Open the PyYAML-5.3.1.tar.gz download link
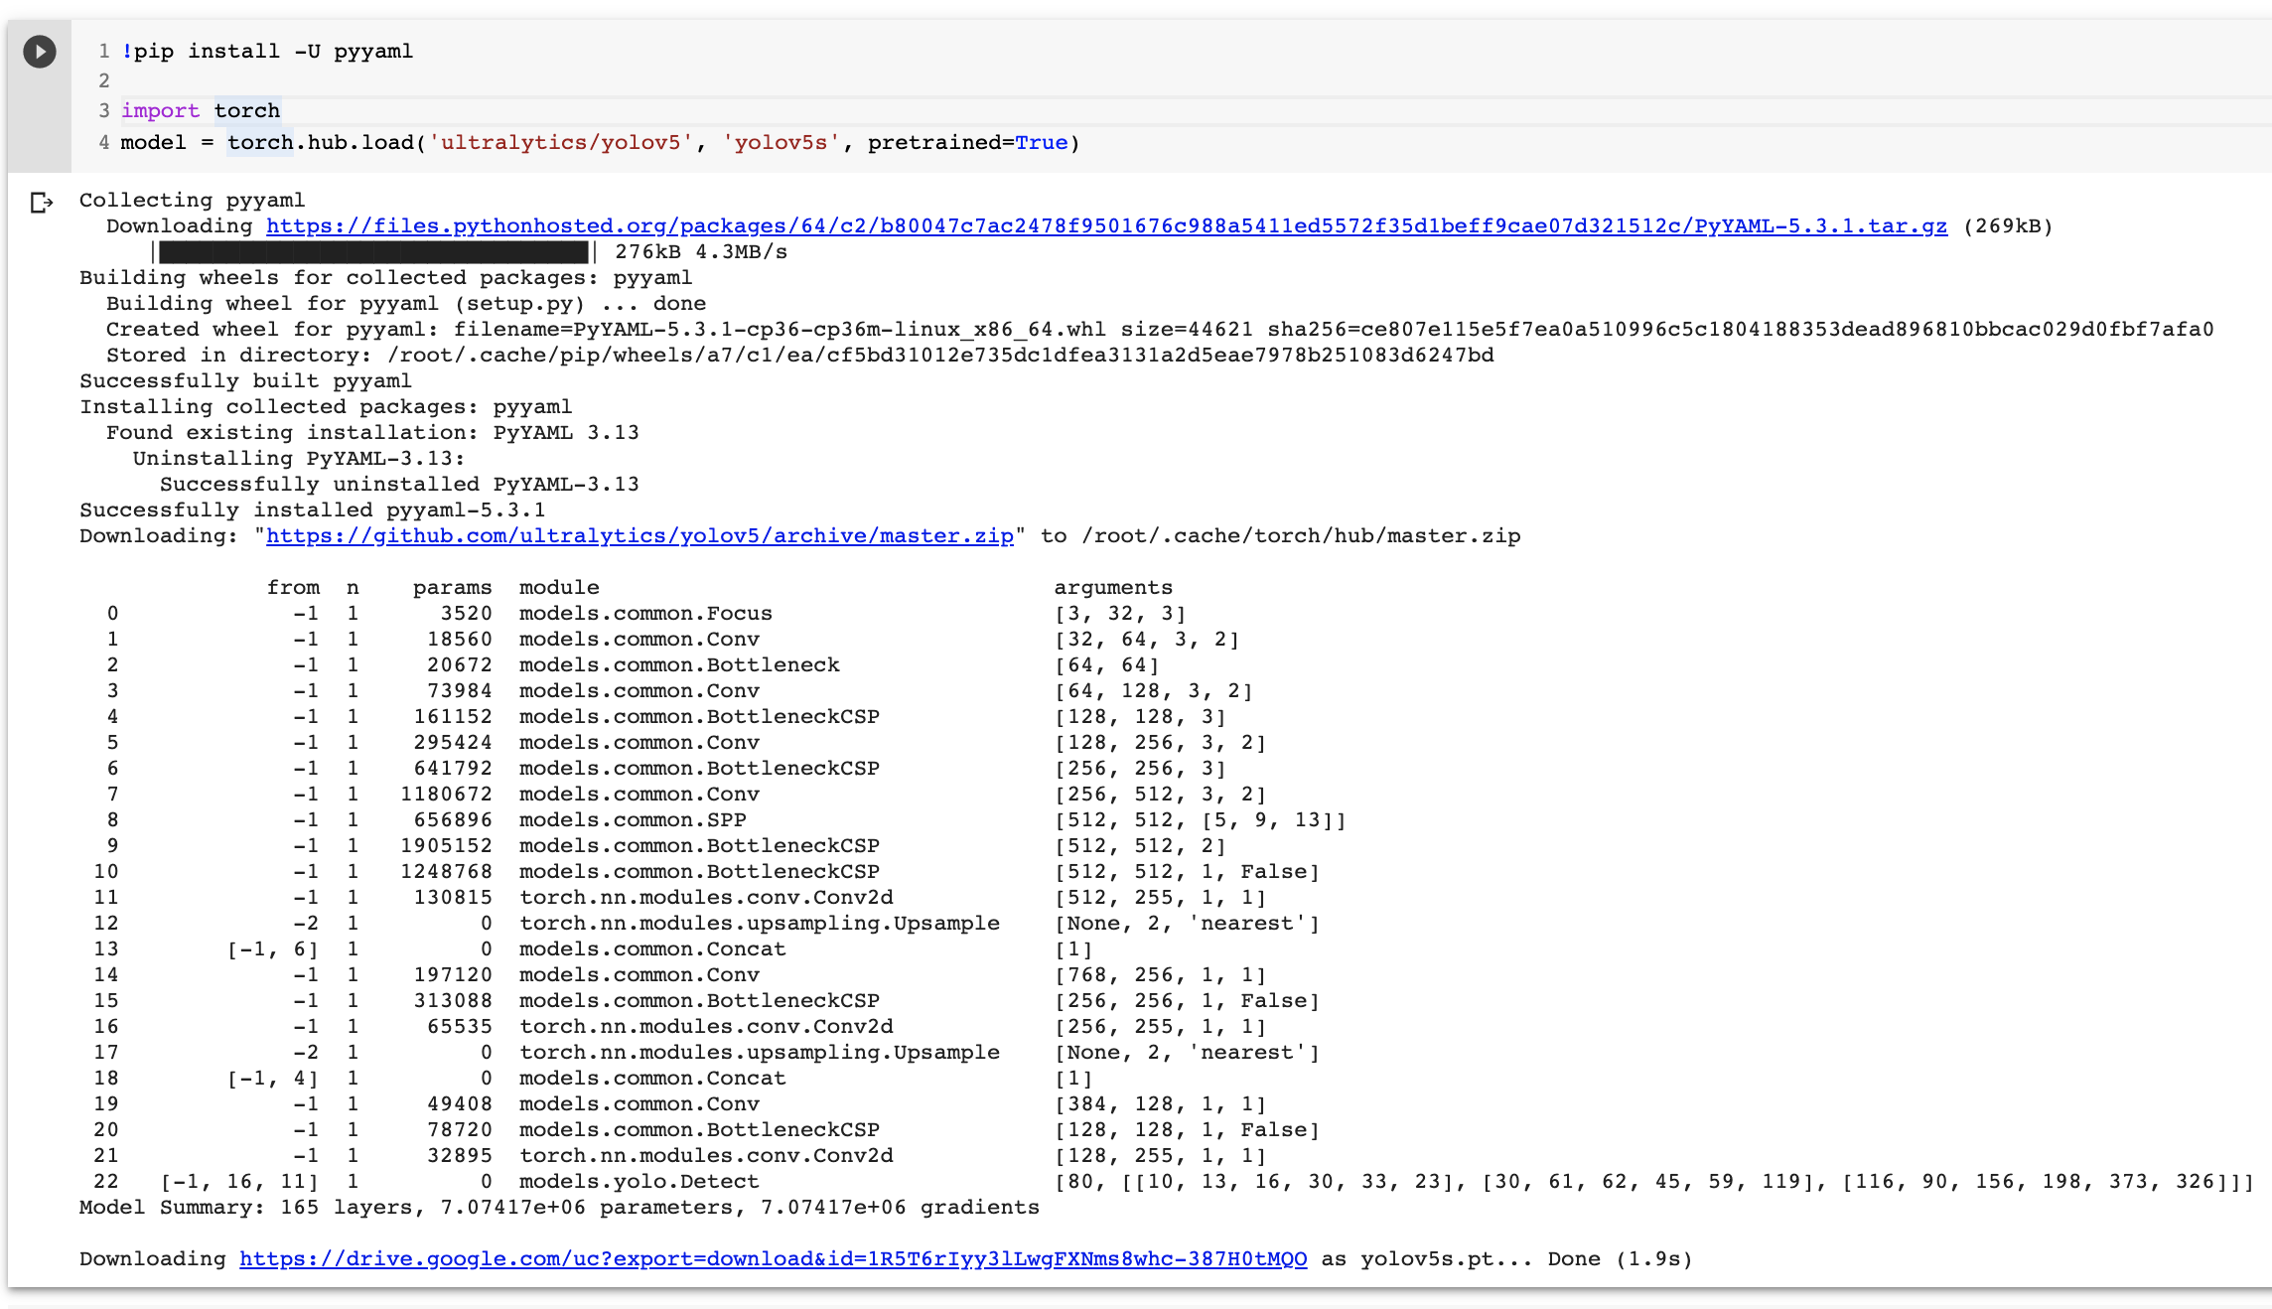Viewport: 2272px width, 1309px height. 1106,226
